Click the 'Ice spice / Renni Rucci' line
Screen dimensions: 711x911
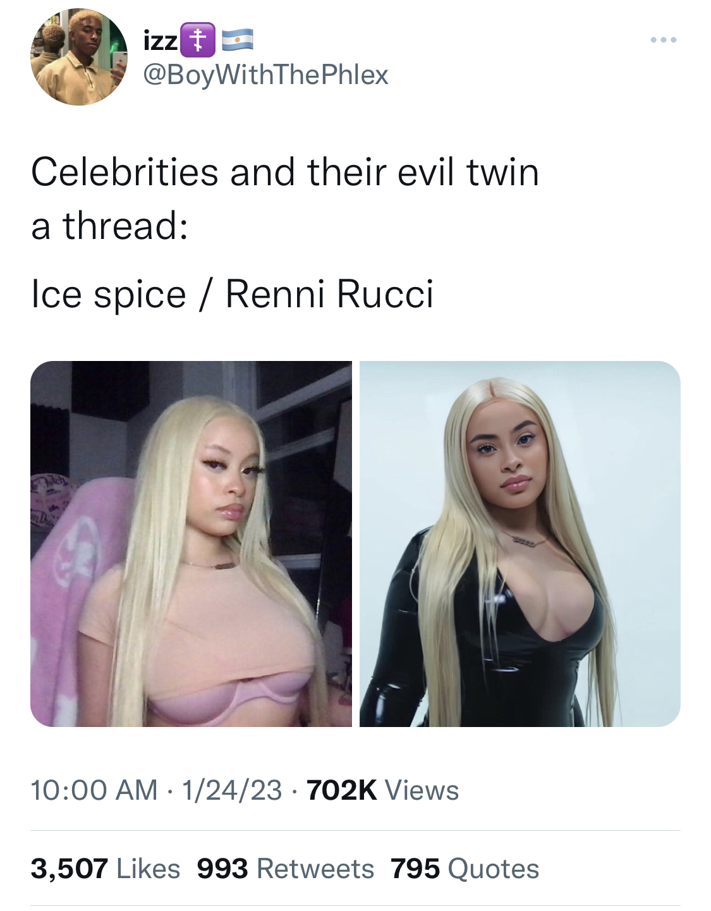tap(233, 295)
